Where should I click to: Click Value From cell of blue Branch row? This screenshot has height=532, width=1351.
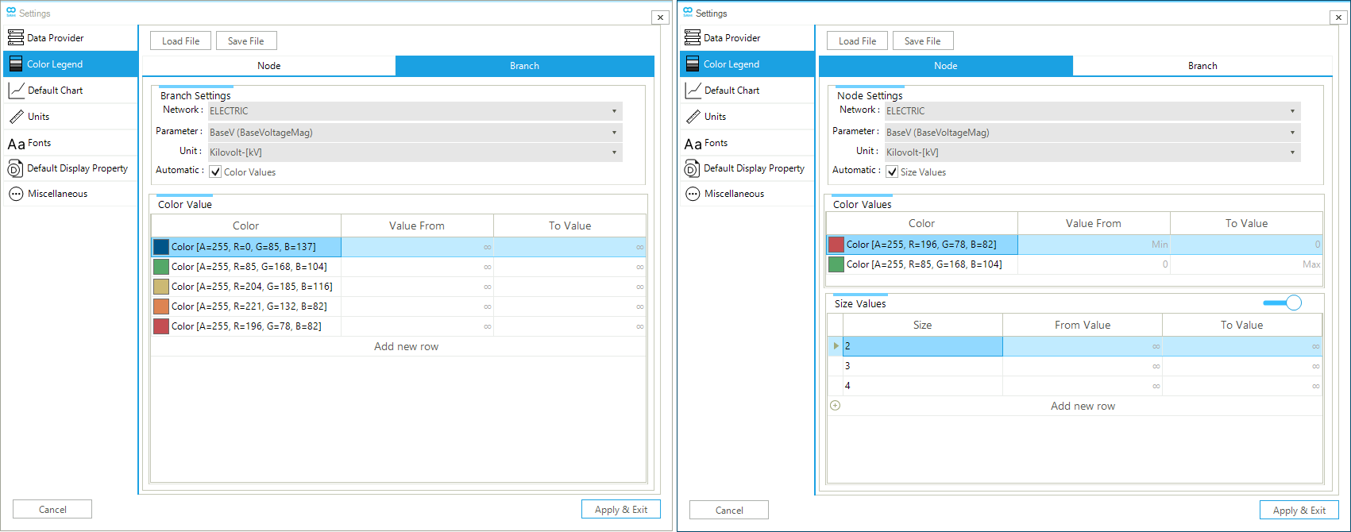click(x=417, y=247)
